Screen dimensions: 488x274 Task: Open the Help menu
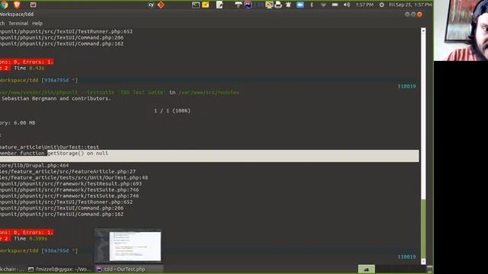(37, 24)
